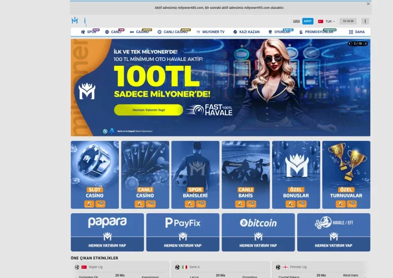
Task: Click the HAVALE / EFT deposit tile
Action: pos(334,232)
